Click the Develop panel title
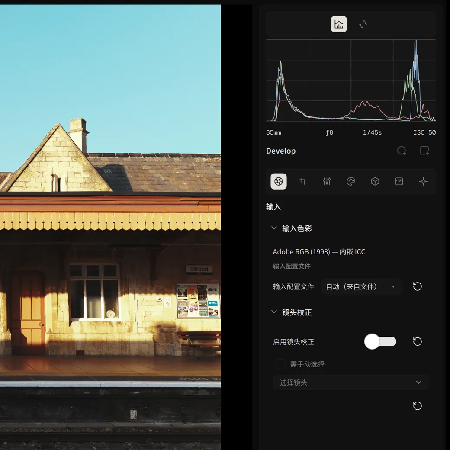This screenshot has width=450, height=450. tap(281, 151)
